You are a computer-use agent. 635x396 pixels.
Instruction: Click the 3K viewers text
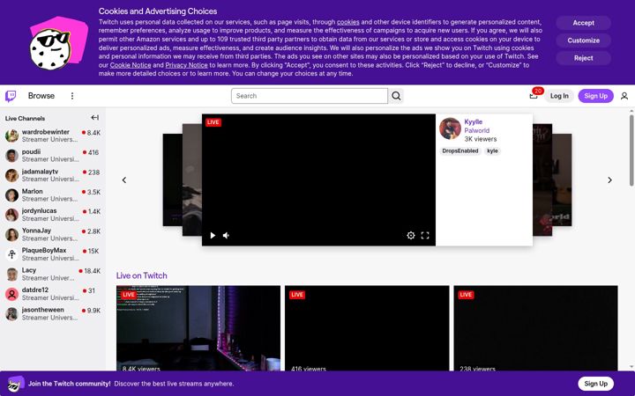point(481,139)
